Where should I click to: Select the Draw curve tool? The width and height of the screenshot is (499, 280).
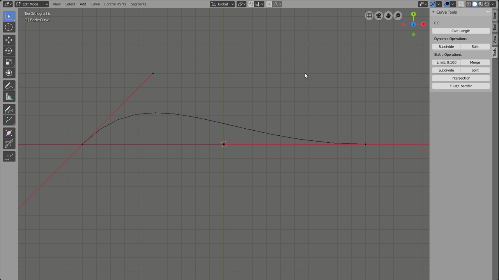[9, 109]
